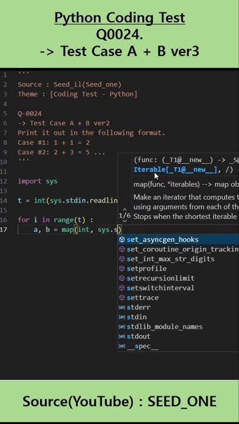This screenshot has height=424, width=239.
Task: Select set_coroutine_origin_tracking suggestion
Action: click(x=179, y=249)
